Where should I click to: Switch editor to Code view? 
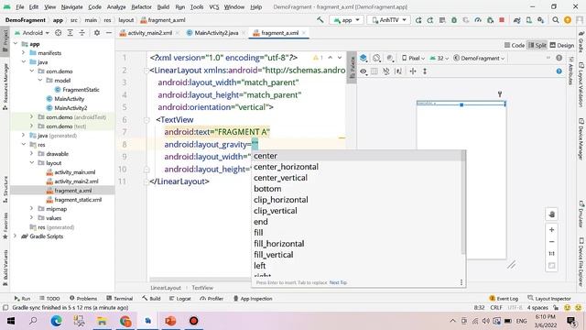[x=515, y=45]
